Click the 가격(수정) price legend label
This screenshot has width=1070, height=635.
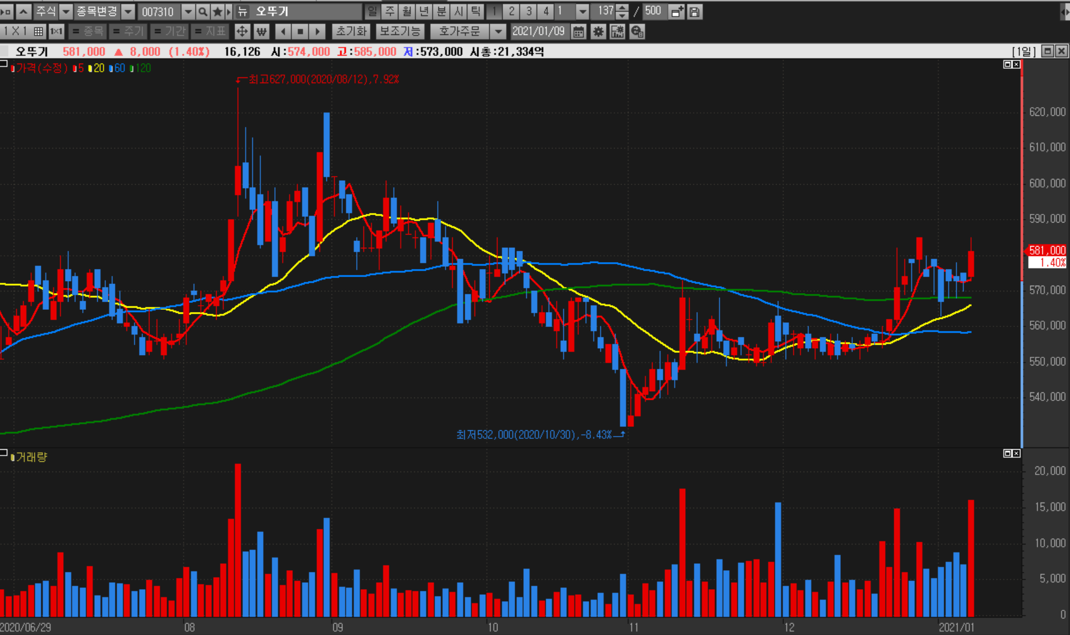tap(40, 68)
